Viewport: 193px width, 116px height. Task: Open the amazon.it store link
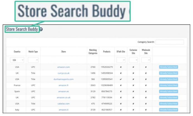[63, 110]
